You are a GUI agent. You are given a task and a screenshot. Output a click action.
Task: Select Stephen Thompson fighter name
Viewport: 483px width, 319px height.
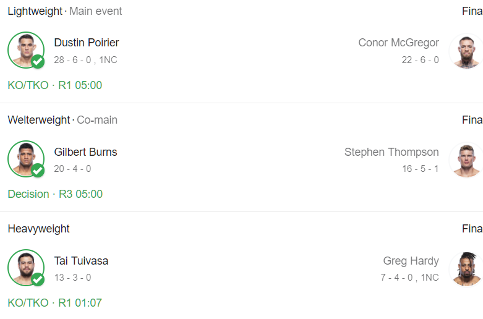coord(391,152)
